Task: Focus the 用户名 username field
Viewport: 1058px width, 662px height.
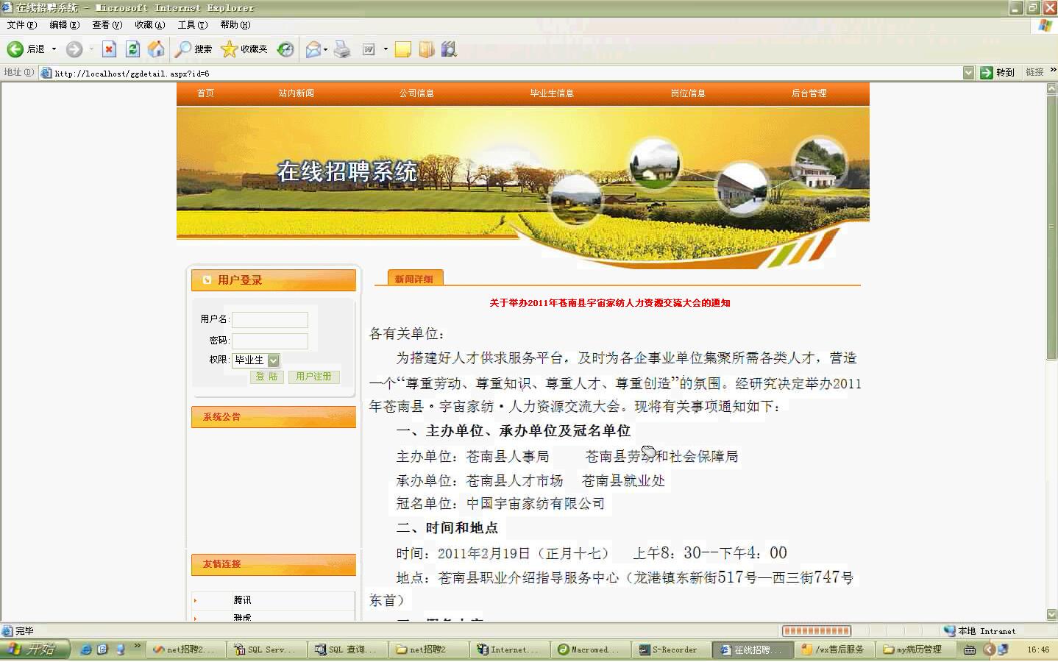Action: click(270, 319)
